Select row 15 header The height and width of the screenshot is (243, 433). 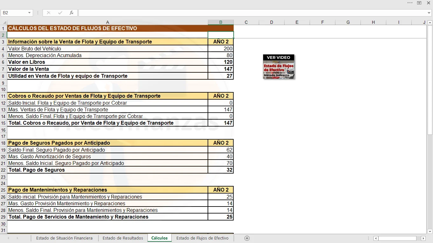3,123
